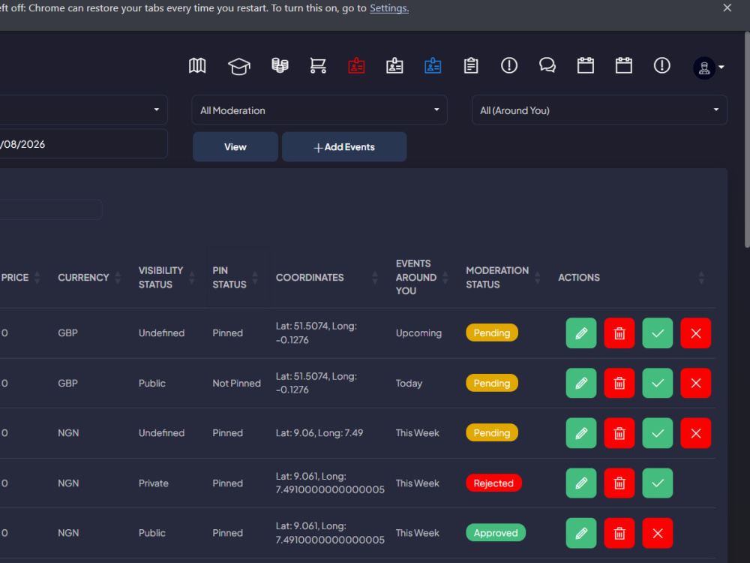
Task: Edit the Lat 9.06 NGN event
Action: [581, 433]
